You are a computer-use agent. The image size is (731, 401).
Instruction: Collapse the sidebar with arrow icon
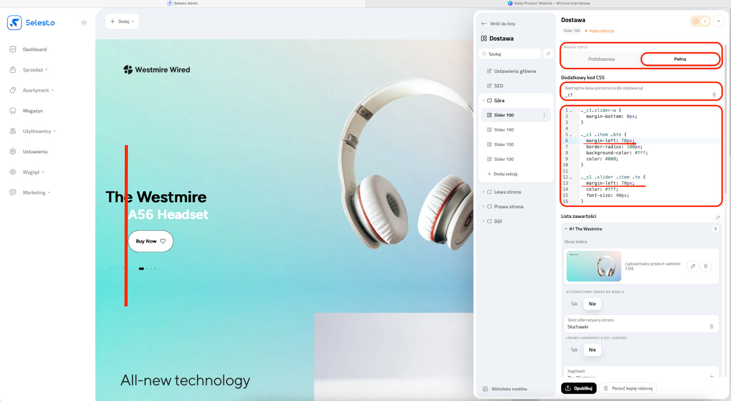pyautogui.click(x=84, y=23)
